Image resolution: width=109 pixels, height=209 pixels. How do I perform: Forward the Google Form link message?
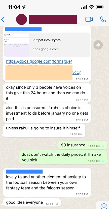[x=98, y=45]
